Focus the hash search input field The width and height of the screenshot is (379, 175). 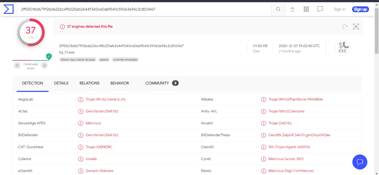pyautogui.click(x=144, y=9)
